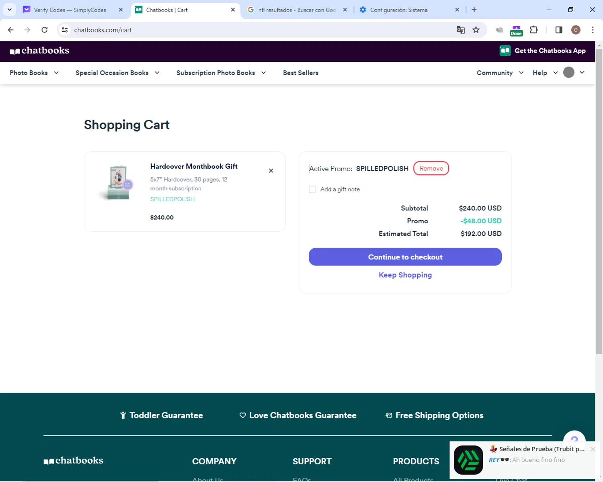Toggle the browser side panel icon

click(x=559, y=30)
